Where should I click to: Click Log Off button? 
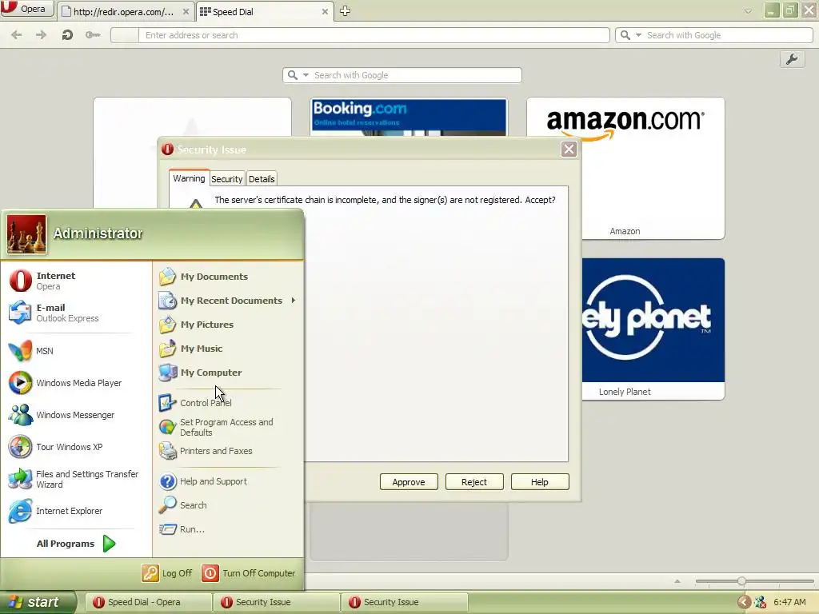[x=167, y=572]
